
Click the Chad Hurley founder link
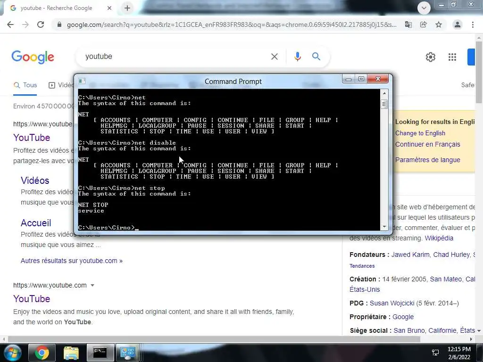tap(451, 255)
